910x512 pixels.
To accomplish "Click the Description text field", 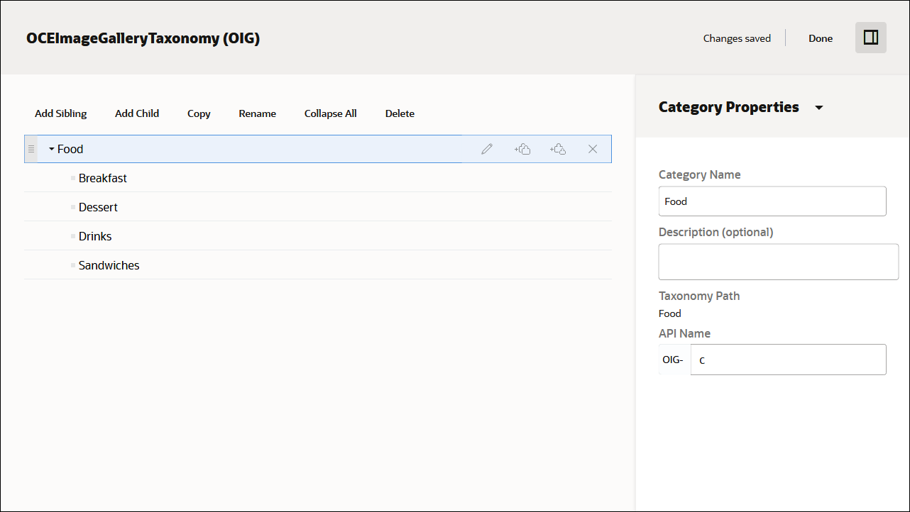I will pos(778,261).
